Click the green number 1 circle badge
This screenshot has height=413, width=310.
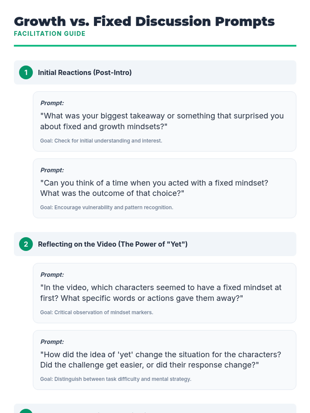point(26,73)
